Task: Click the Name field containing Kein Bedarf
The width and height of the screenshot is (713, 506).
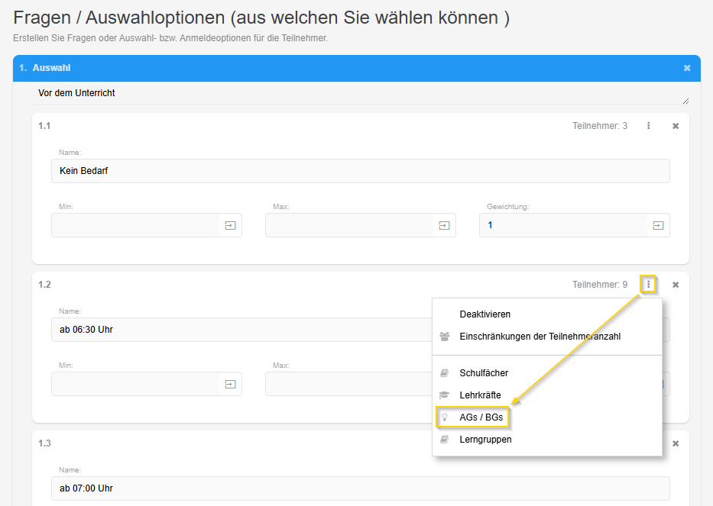Action: coord(360,171)
